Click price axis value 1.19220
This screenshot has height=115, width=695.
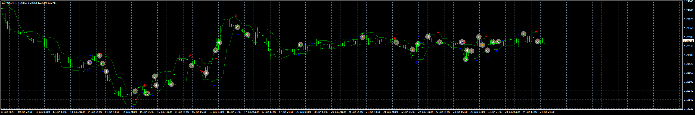688,109
